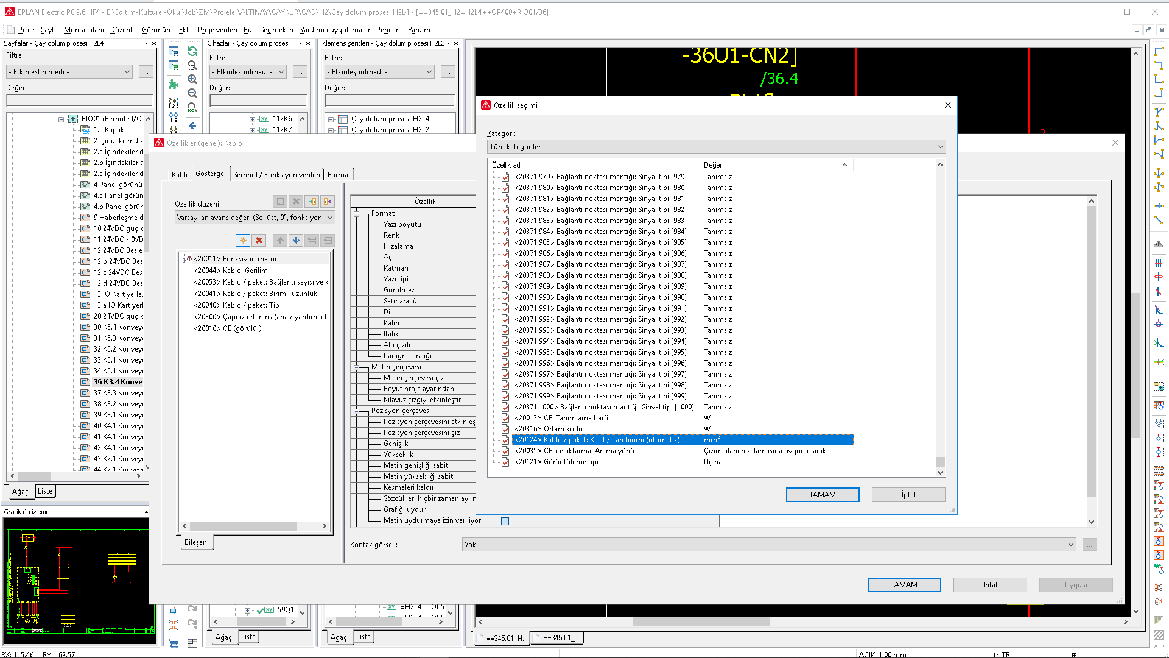This screenshot has width=1169, height=658.
Task: Toggle checkbox for <20124> Kablo / paket: Kesit
Action: [x=505, y=440]
